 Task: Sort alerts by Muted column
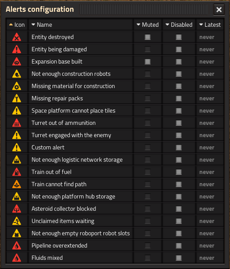[x=148, y=25]
